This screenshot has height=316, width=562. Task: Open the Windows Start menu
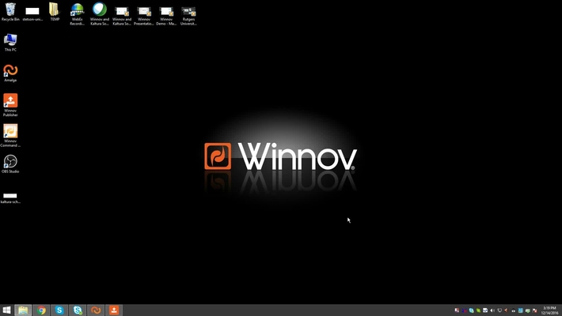(6, 310)
